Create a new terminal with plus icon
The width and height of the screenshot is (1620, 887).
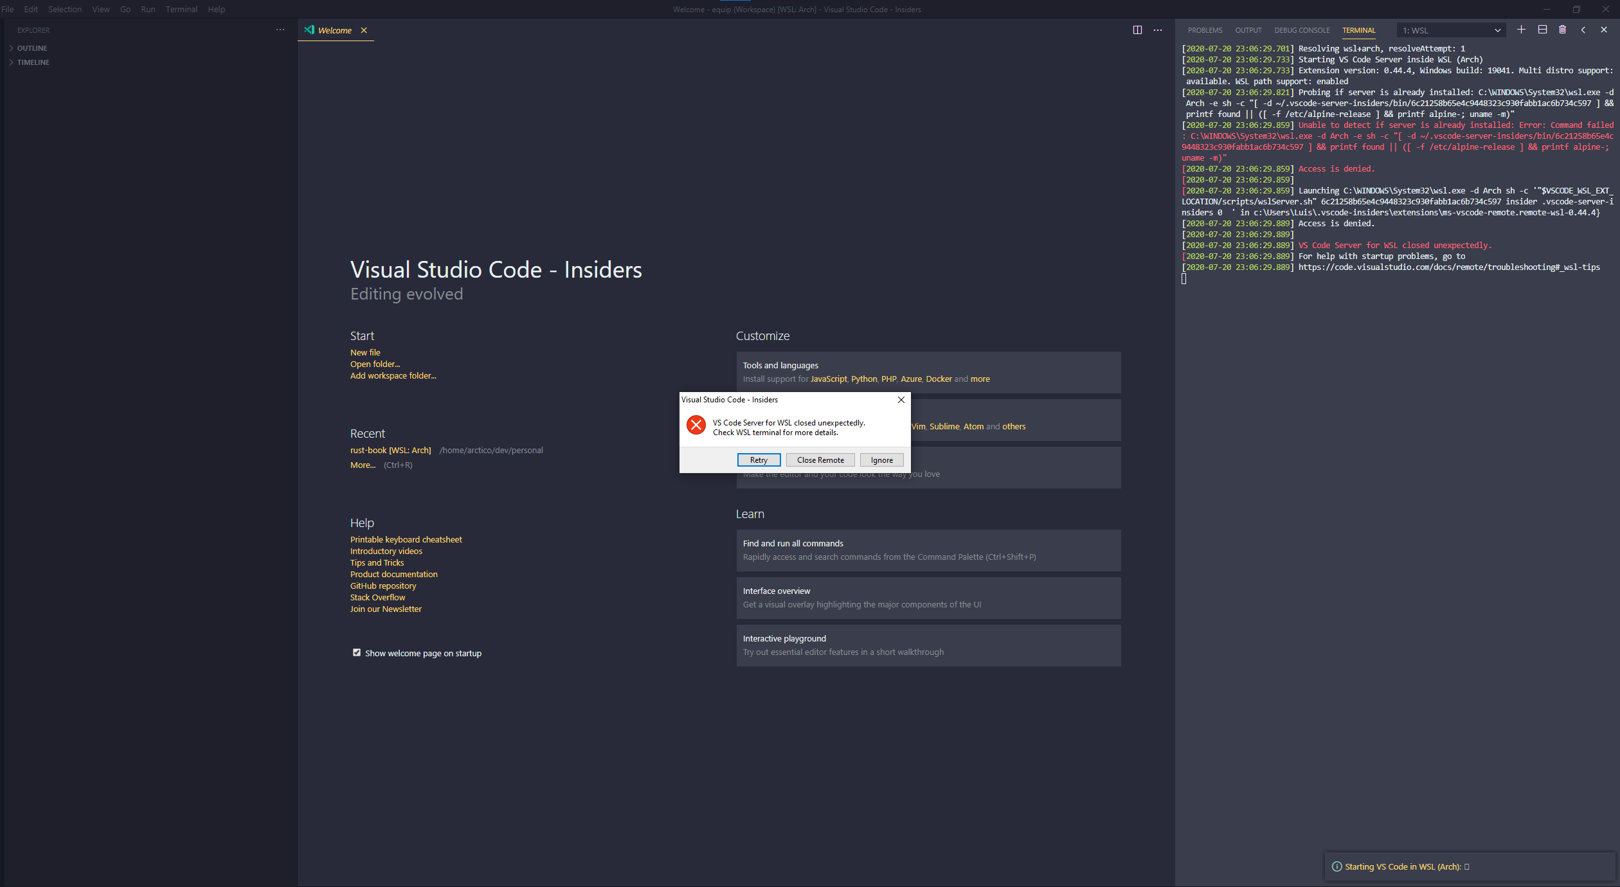[x=1521, y=30]
